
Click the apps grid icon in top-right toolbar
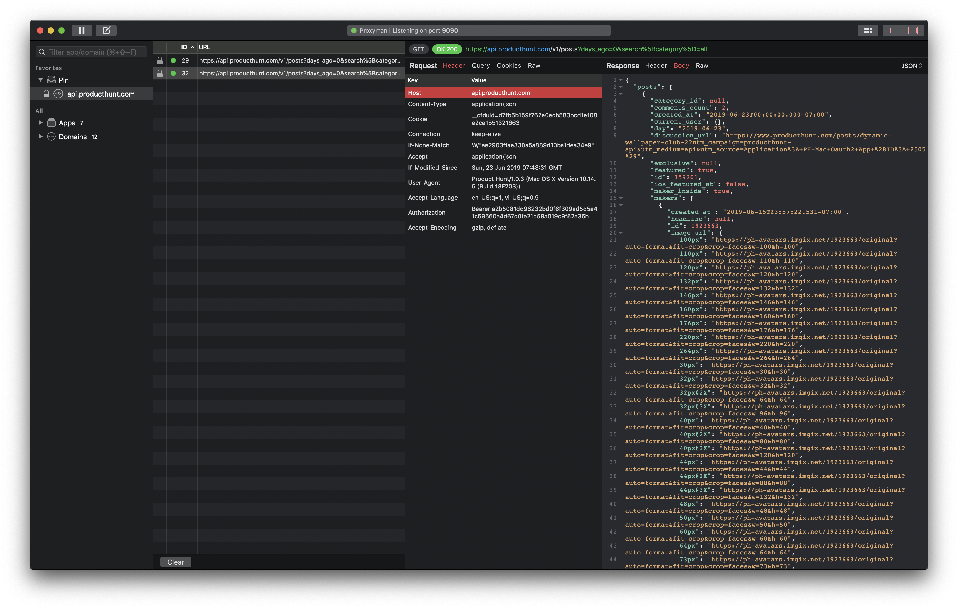(x=868, y=30)
